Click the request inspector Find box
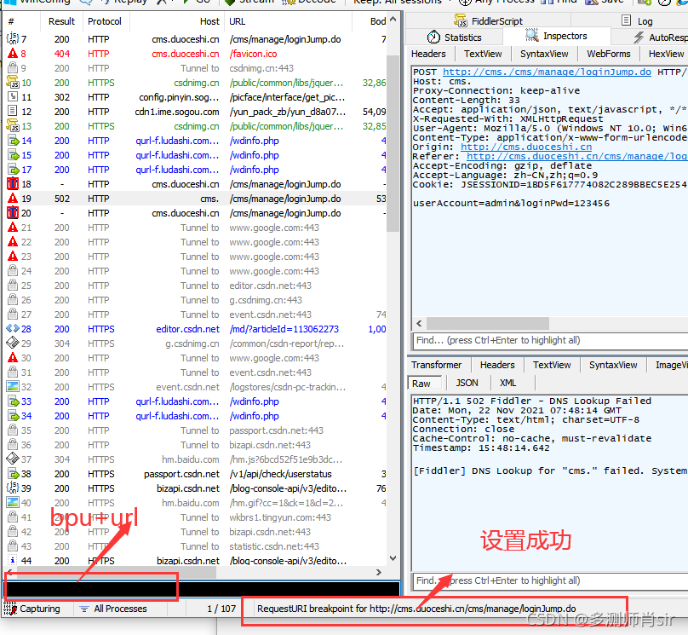 (x=550, y=340)
